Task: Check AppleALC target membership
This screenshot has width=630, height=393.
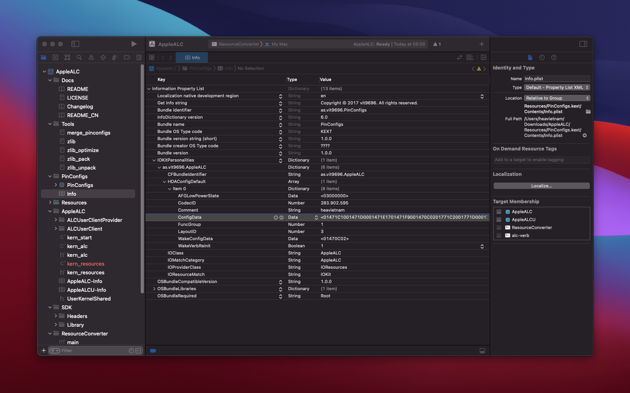Action: 499,212
